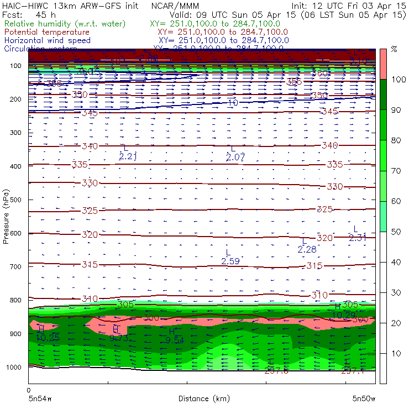
Task: Click the colorbar segment between 70 and 80
Action: 383,155
